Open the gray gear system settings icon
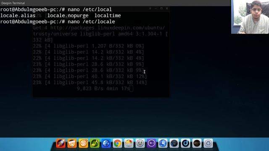 pos(140,143)
